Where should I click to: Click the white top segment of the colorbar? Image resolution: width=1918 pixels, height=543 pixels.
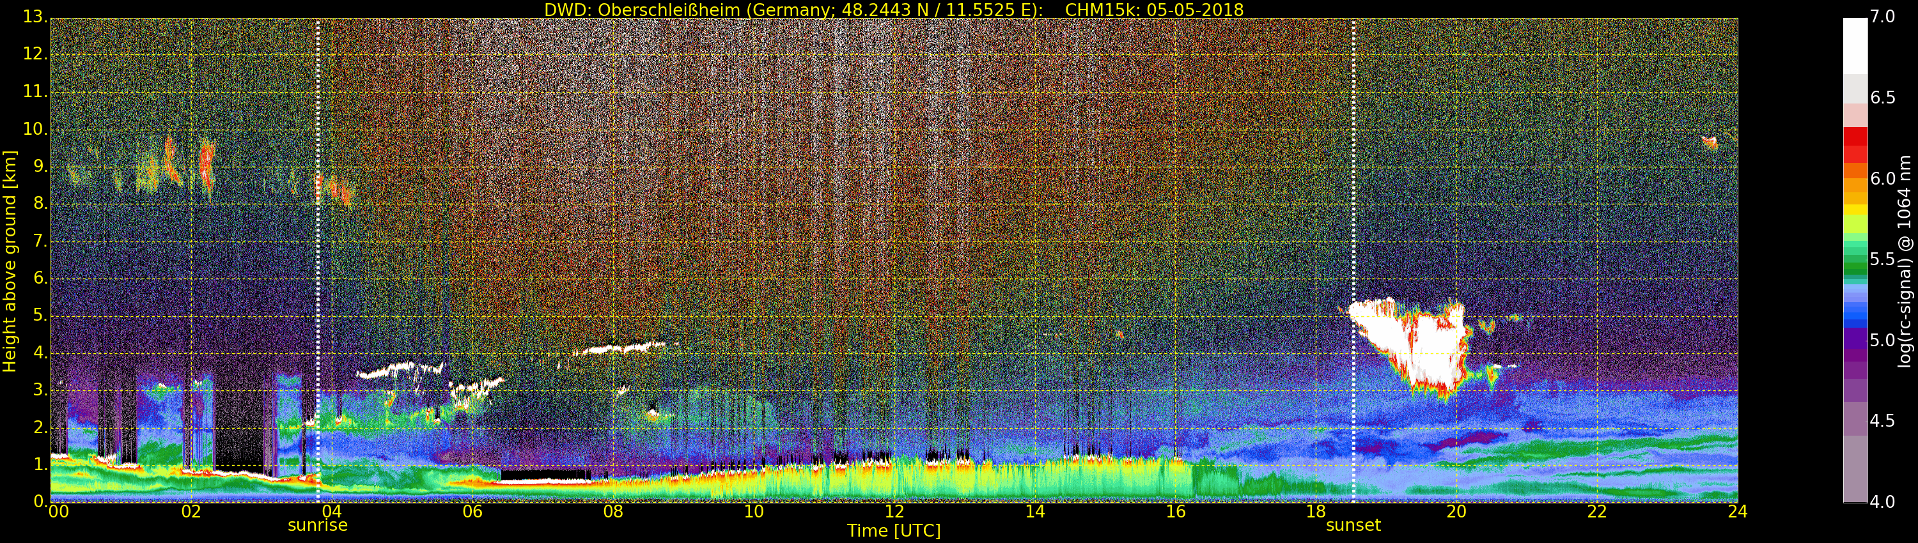(1855, 46)
